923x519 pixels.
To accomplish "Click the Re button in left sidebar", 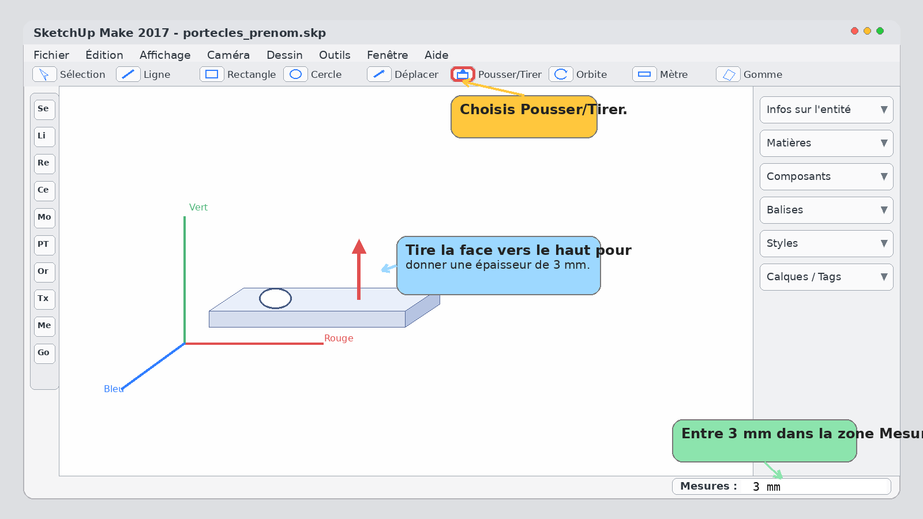I will pos(44,164).
